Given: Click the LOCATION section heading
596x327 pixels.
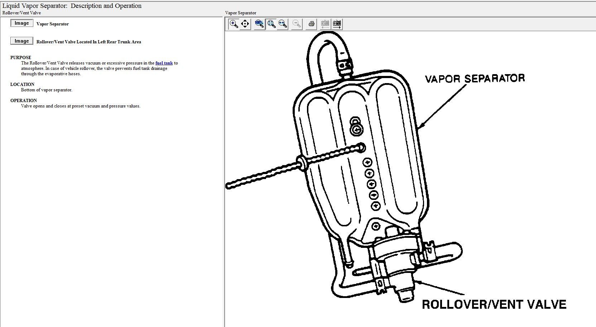Looking at the screenshot, I should click(22, 85).
